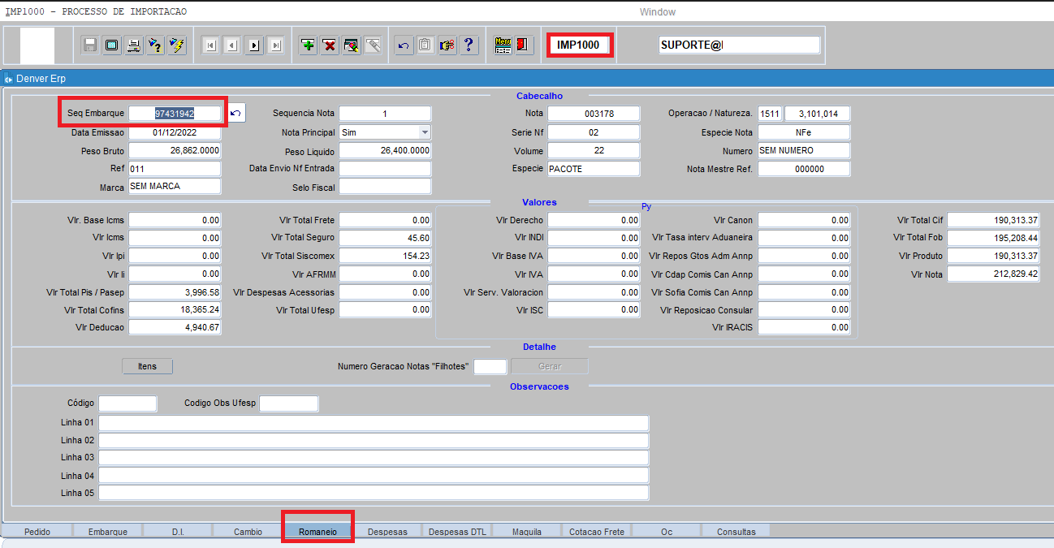The height and width of the screenshot is (548, 1054).
Task: Click the Nota field showing 003178
Action: tap(594, 114)
